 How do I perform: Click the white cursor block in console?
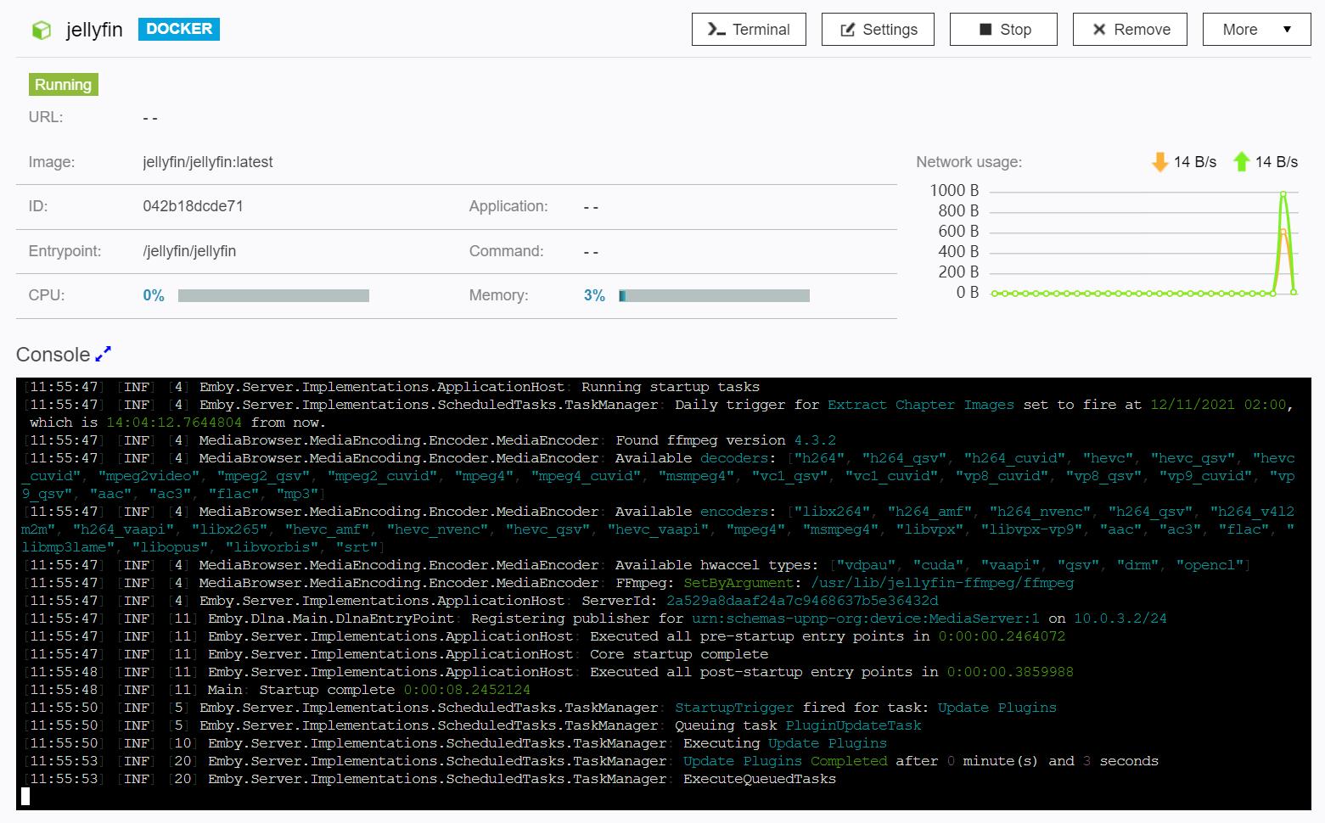(x=25, y=796)
